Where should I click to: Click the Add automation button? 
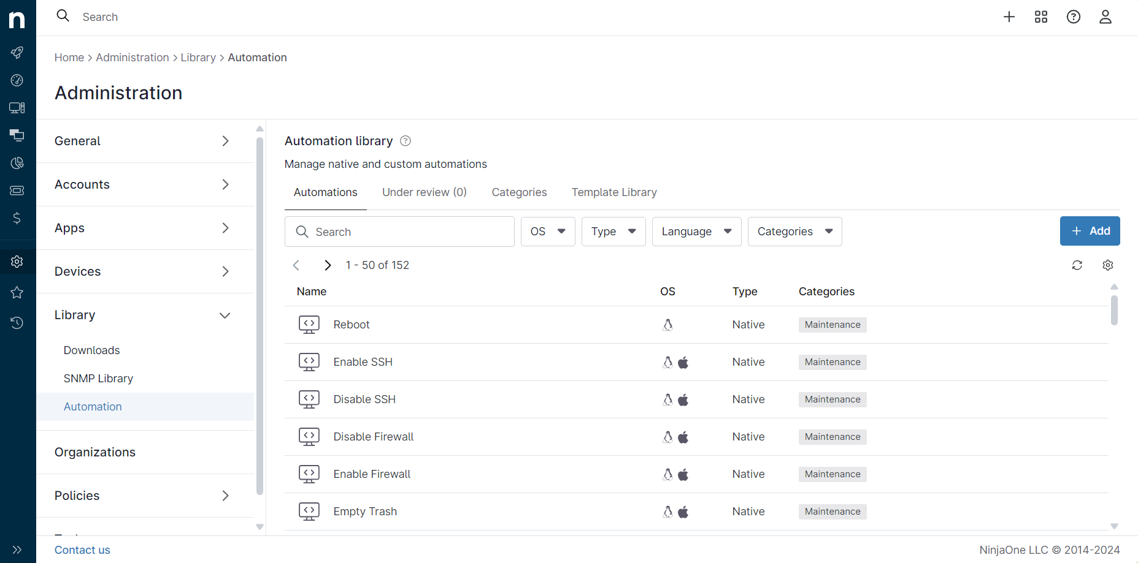(1090, 231)
